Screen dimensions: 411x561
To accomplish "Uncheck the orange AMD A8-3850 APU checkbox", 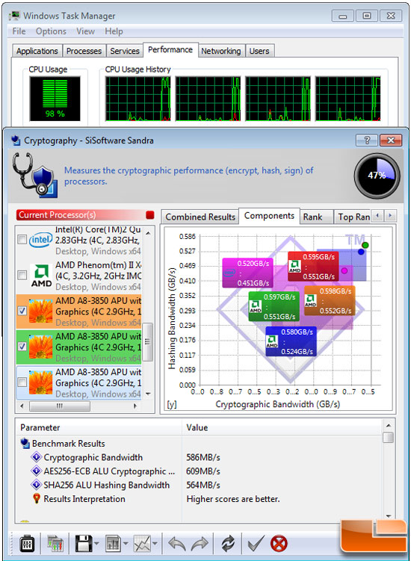I will pyautogui.click(x=22, y=311).
